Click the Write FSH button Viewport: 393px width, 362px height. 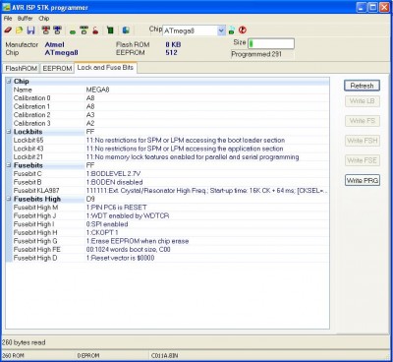coord(363,141)
